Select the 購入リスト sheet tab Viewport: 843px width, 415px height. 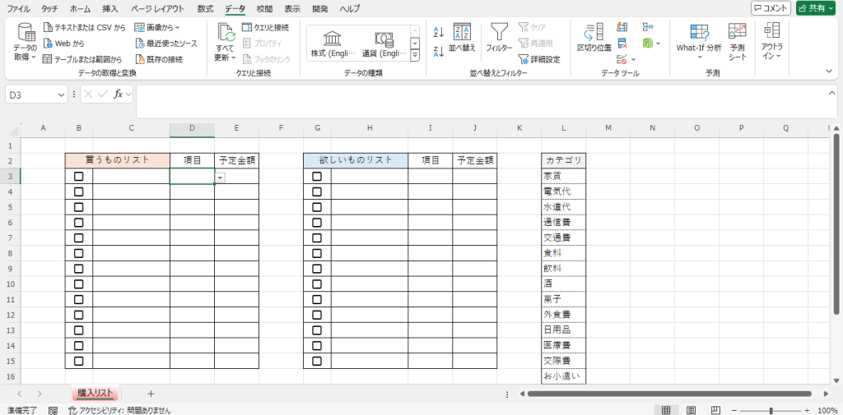click(95, 394)
